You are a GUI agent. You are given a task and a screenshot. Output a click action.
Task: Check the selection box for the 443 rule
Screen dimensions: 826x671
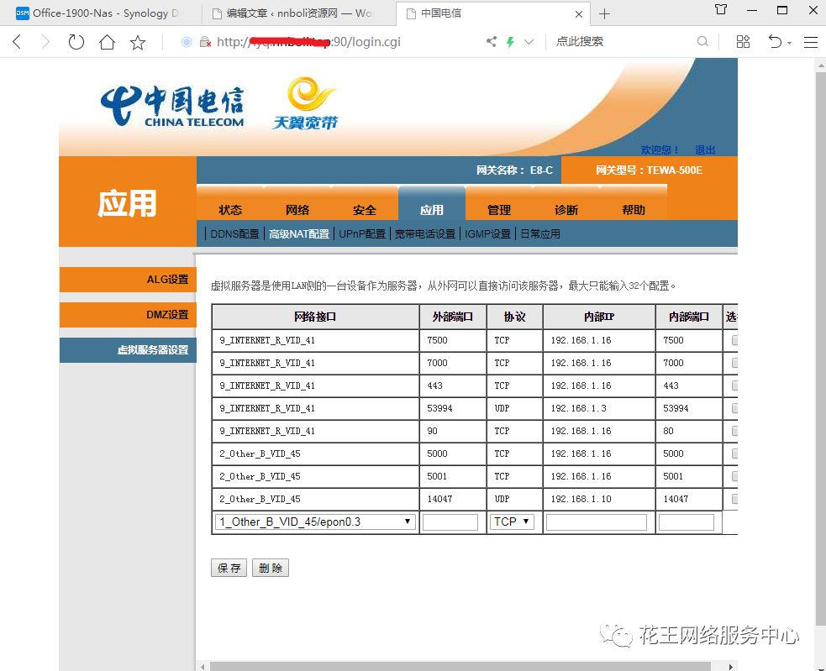[735, 385]
